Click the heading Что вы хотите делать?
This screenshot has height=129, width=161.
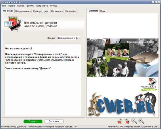tap(19, 48)
